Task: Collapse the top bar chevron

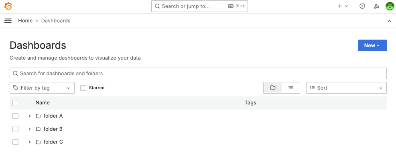Action: pos(389,21)
